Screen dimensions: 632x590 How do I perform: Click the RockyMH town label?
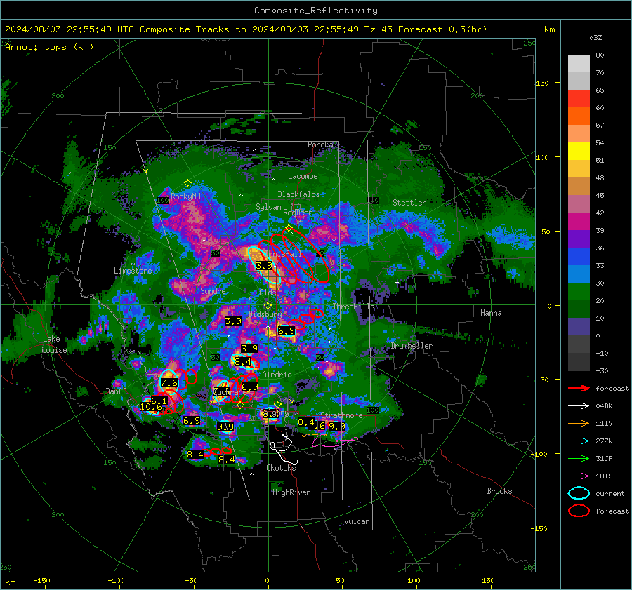[x=185, y=196]
